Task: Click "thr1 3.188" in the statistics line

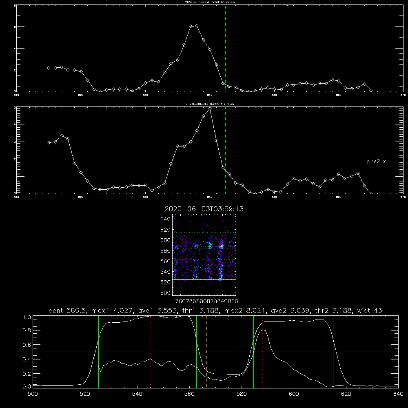Action: pos(201,310)
